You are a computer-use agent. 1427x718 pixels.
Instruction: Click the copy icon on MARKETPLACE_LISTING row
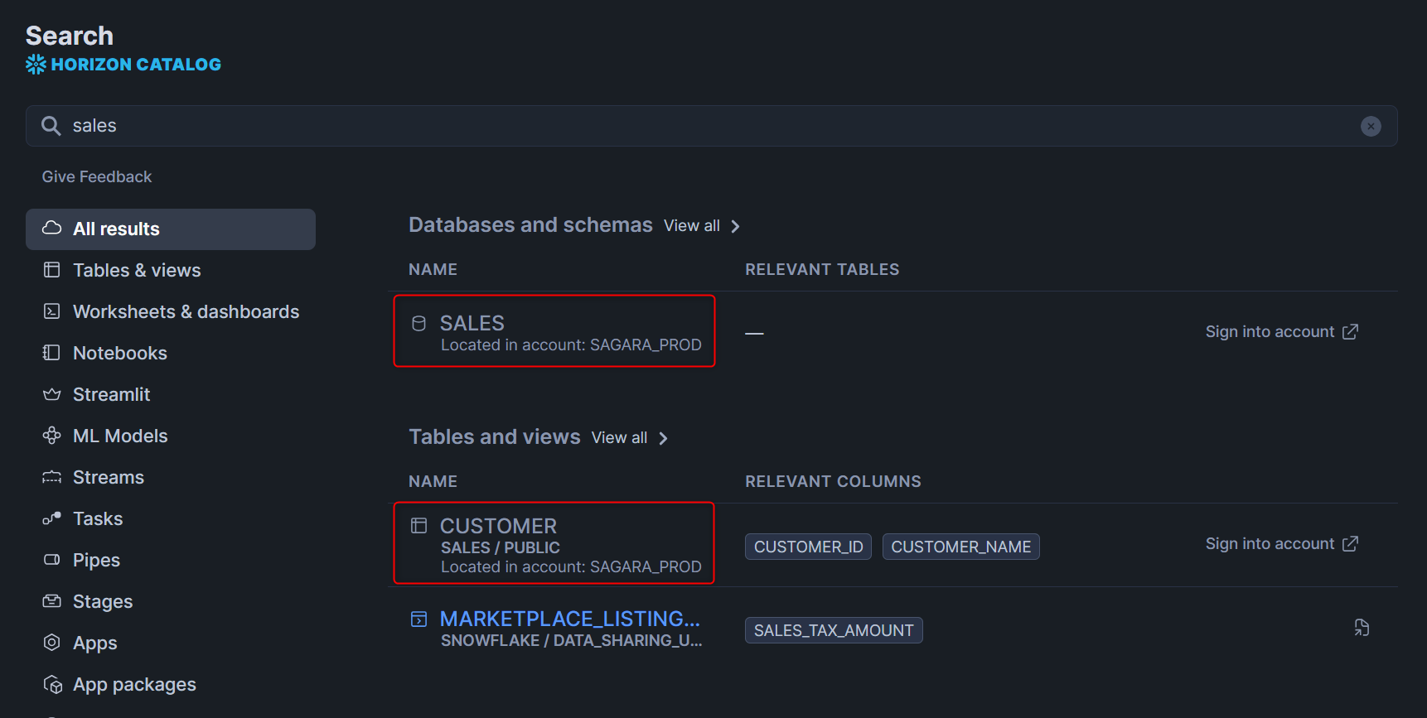coord(1362,628)
